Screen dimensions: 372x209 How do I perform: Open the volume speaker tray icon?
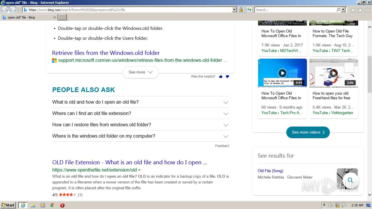pos(330,205)
